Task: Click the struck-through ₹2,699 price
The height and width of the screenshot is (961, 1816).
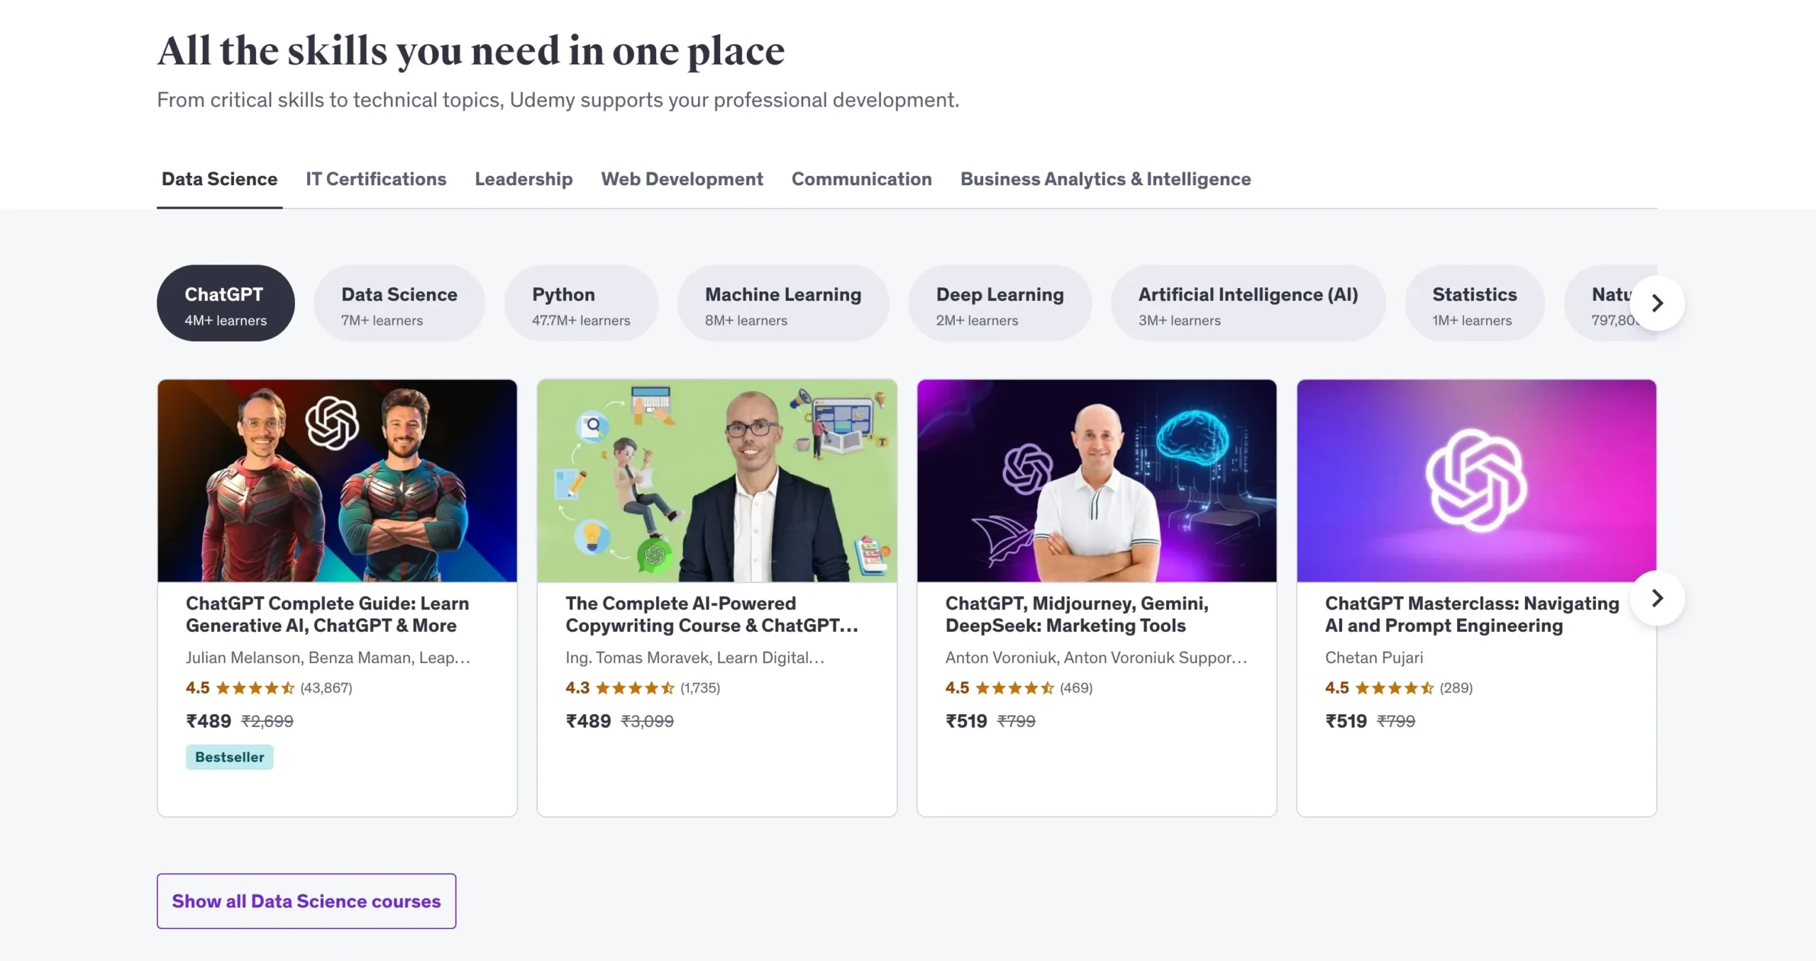Action: click(267, 721)
